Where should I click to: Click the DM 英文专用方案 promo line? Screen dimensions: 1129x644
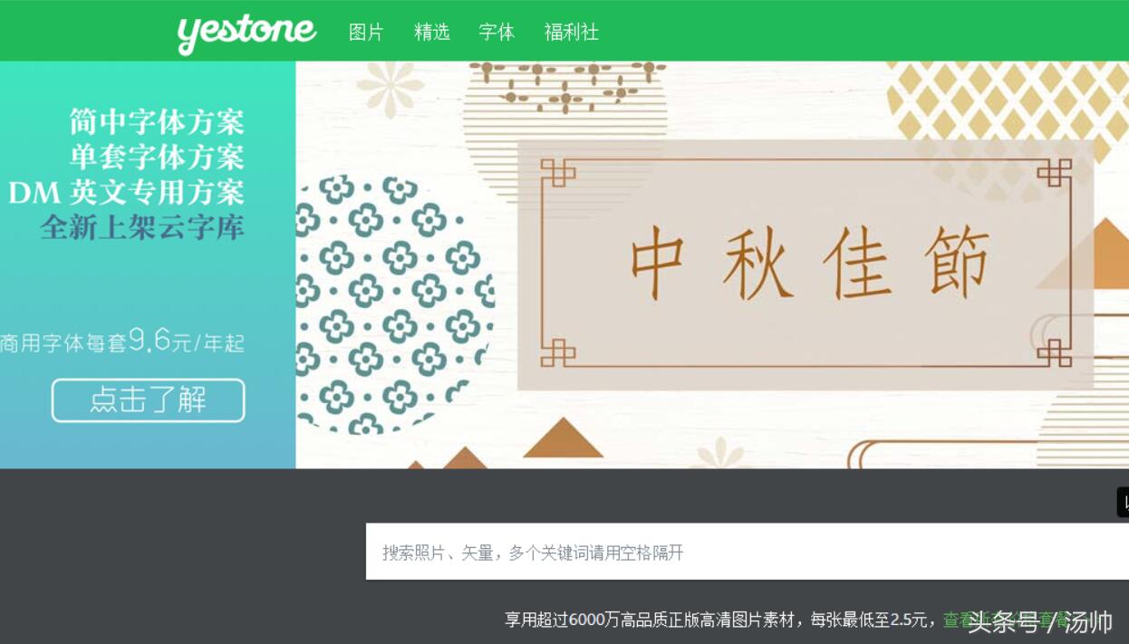[x=127, y=192]
